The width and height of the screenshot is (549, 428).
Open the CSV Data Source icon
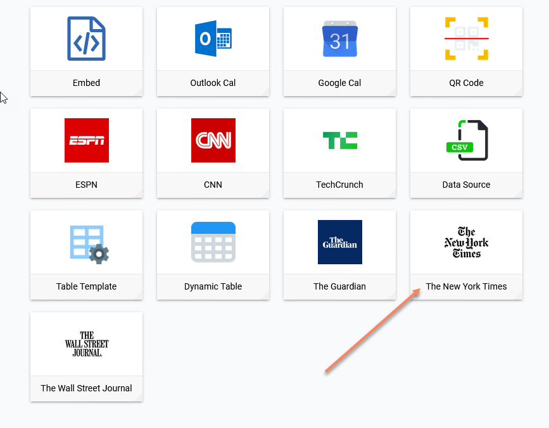click(x=466, y=140)
